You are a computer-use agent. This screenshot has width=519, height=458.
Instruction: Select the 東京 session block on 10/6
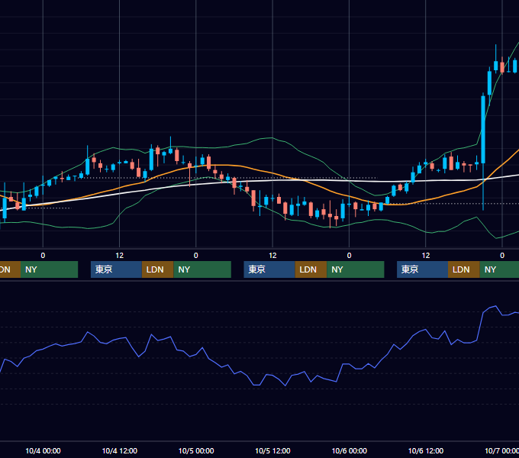(422, 269)
